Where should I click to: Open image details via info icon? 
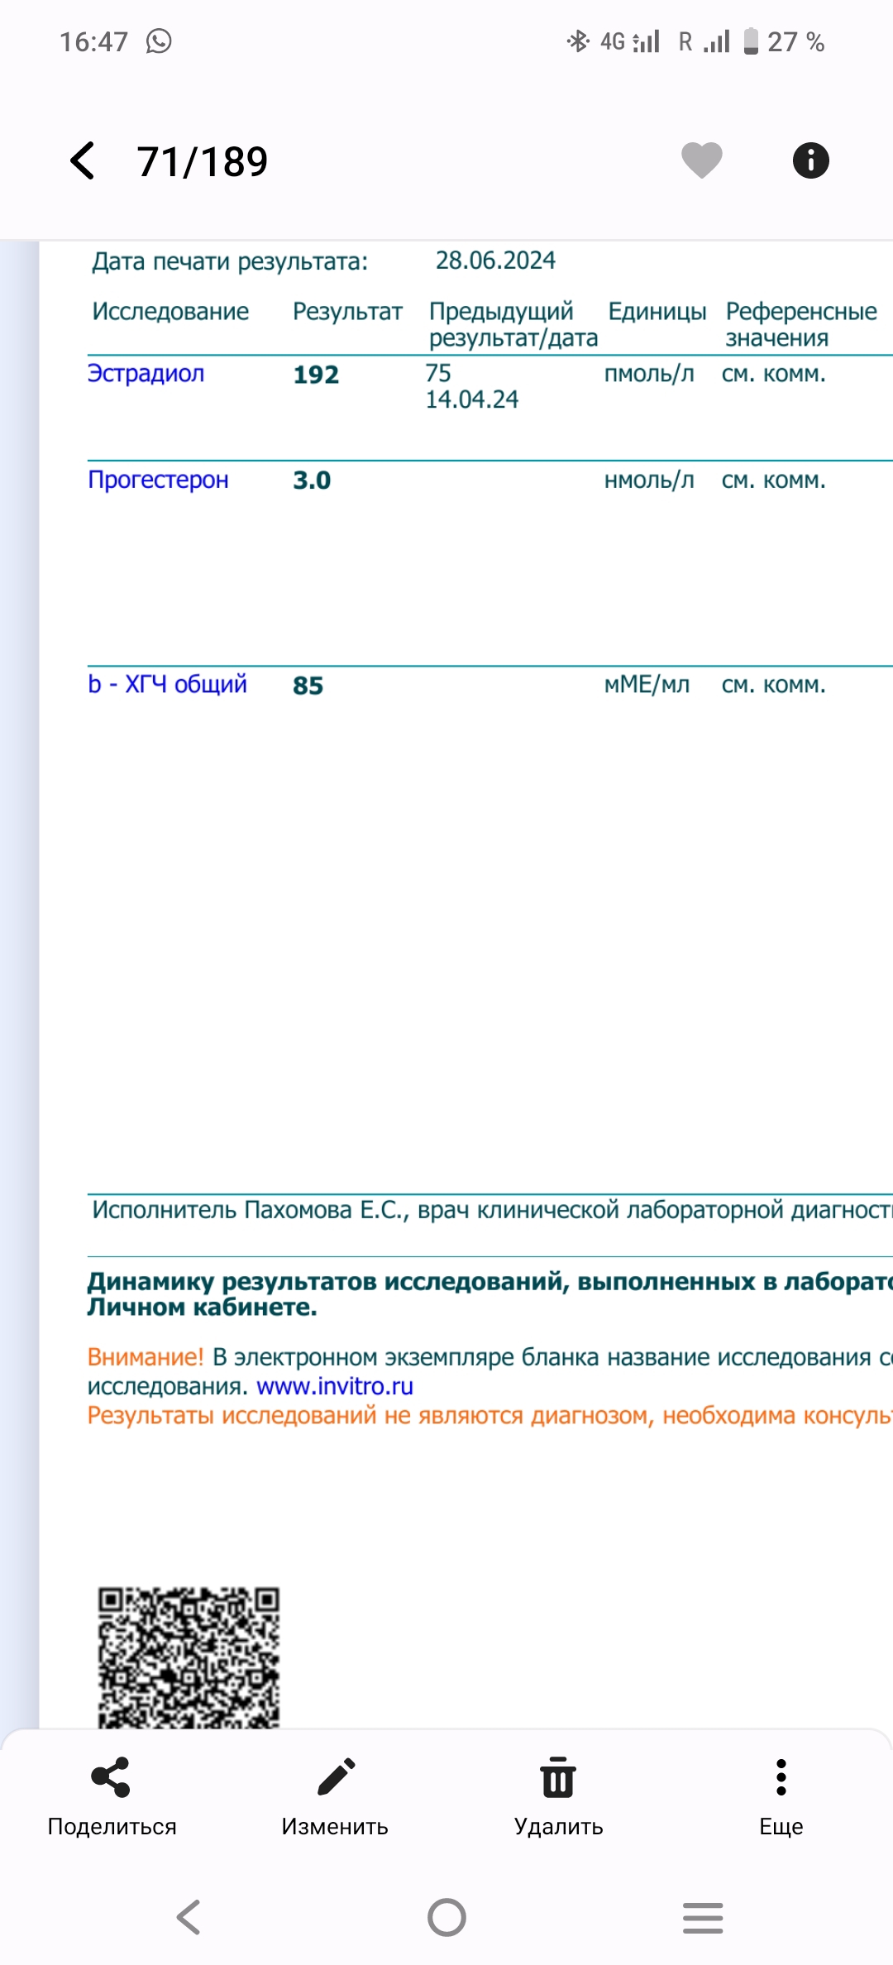coord(810,160)
